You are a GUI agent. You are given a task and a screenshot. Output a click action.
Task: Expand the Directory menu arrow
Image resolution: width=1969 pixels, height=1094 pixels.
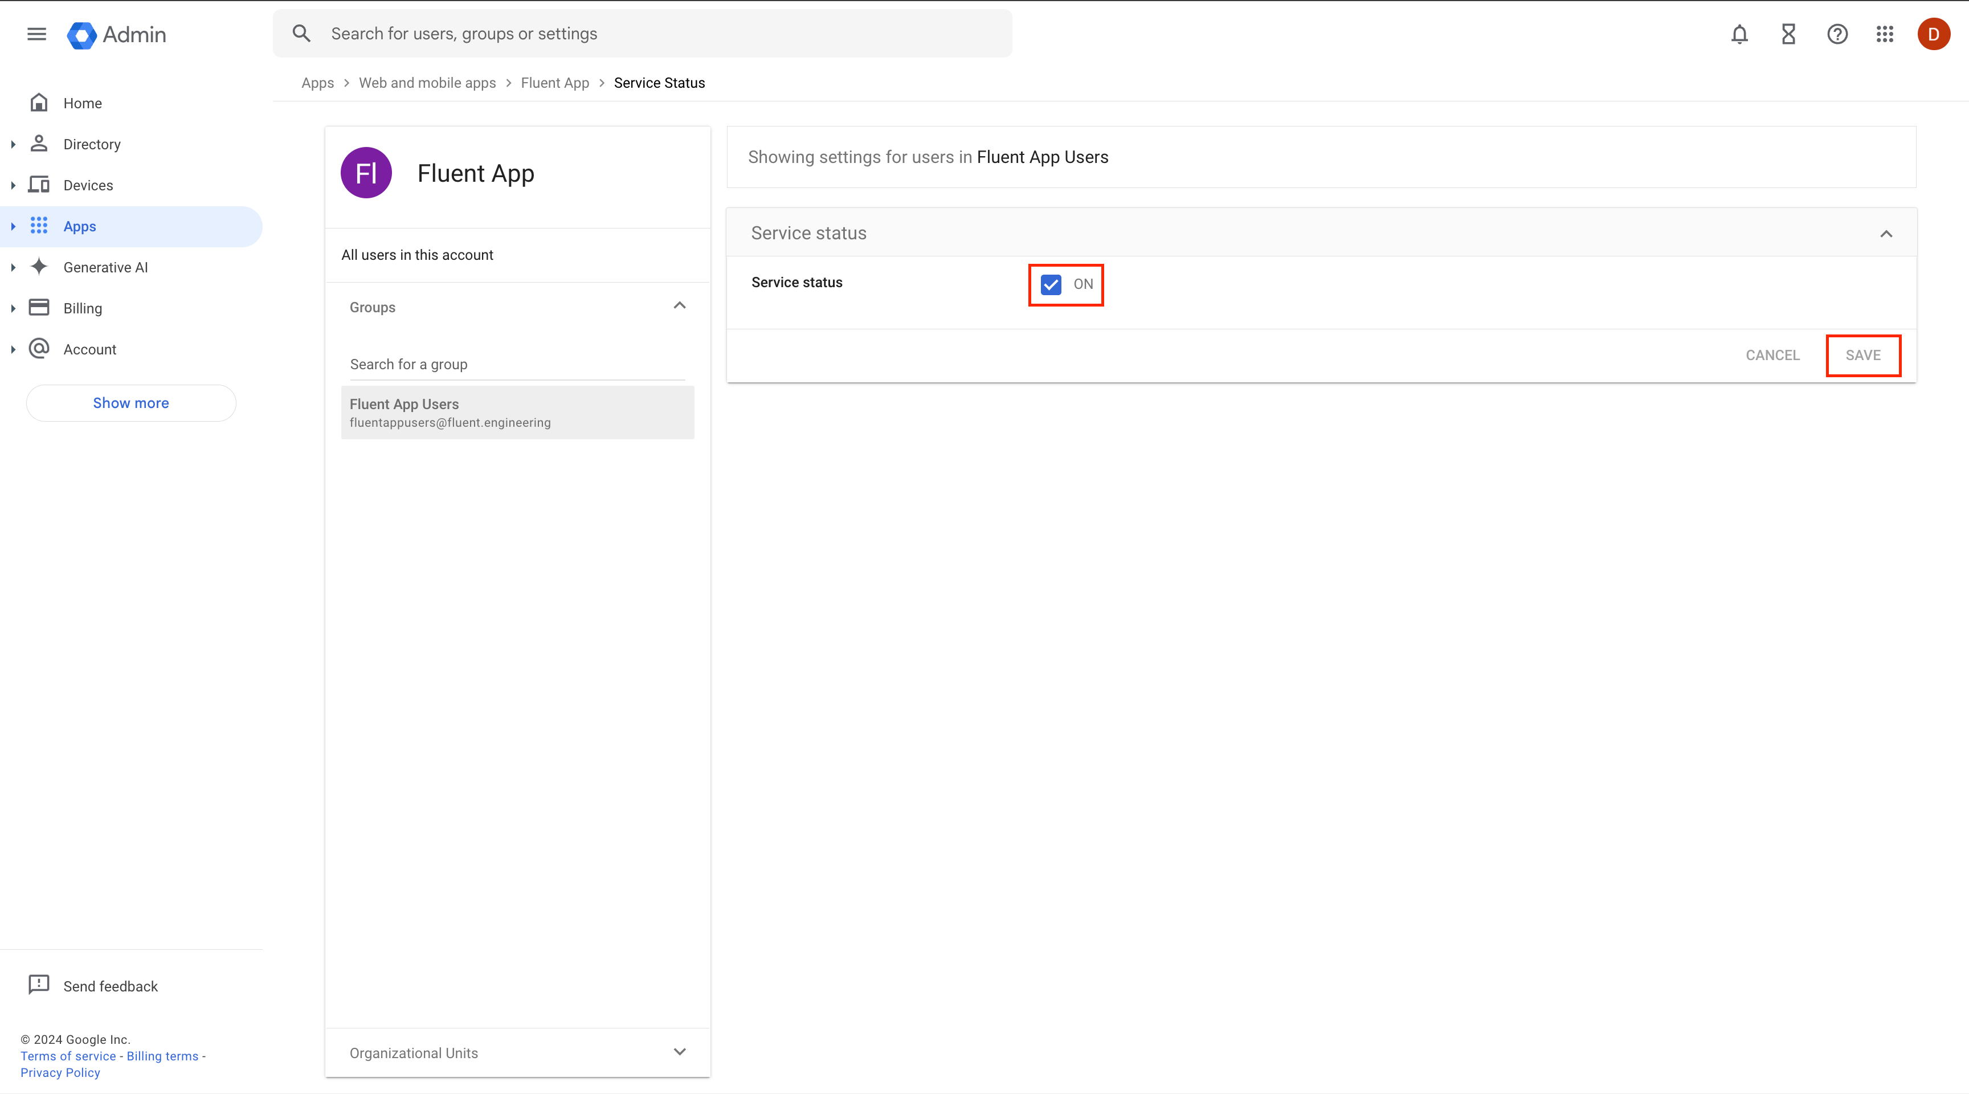click(13, 145)
